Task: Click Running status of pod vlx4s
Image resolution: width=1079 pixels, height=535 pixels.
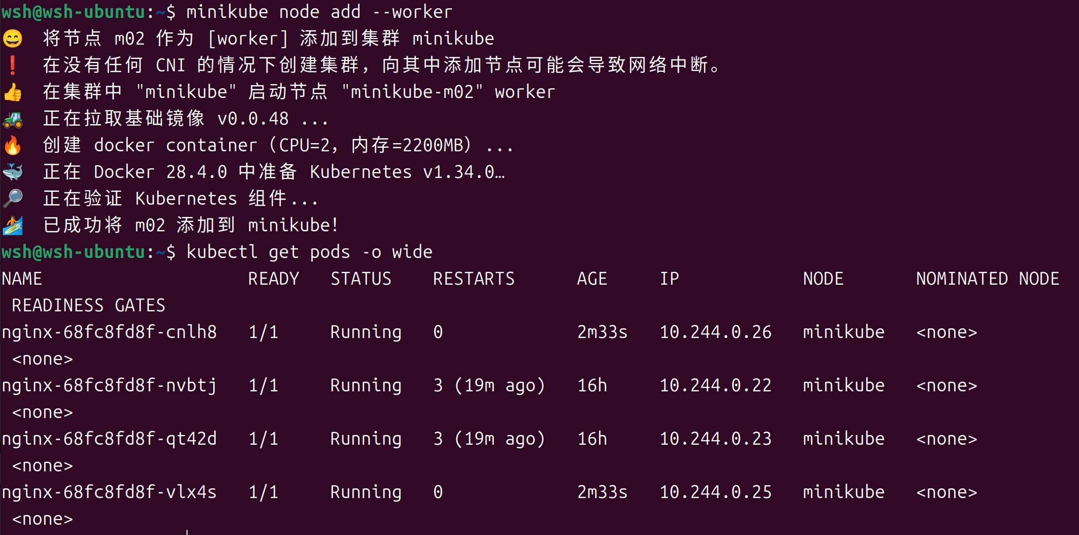Action: 366,492
